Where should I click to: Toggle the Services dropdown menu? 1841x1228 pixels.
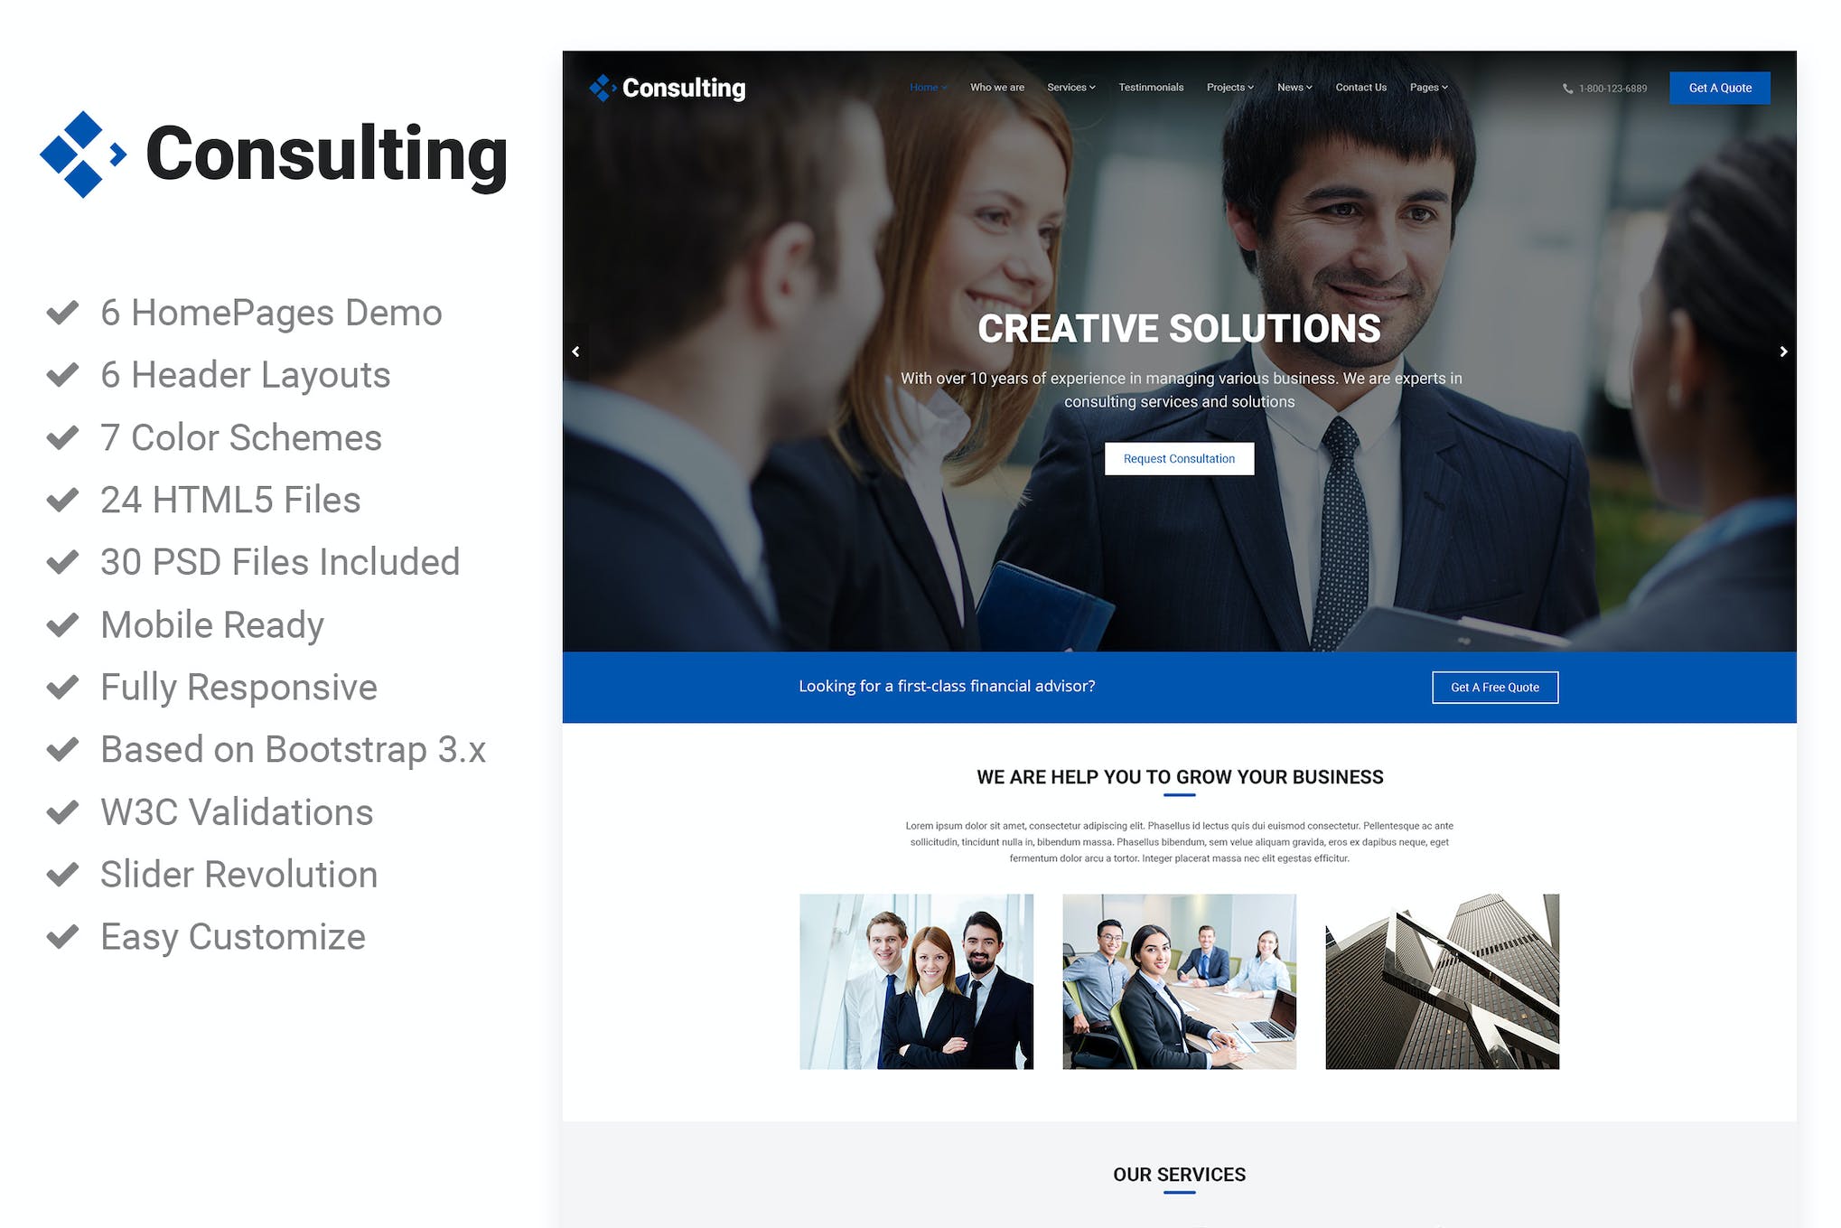click(x=1070, y=87)
